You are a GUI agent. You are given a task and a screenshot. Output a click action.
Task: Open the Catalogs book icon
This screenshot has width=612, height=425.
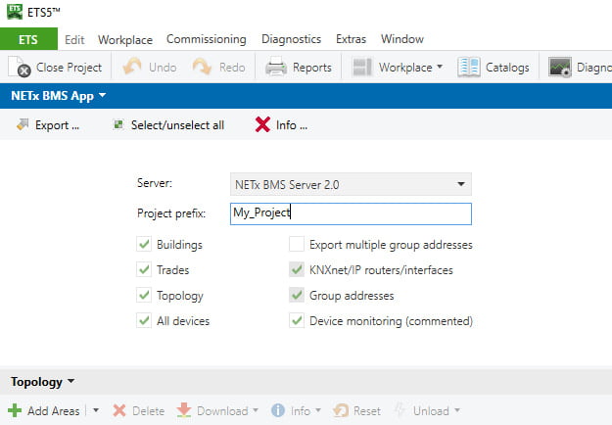click(469, 68)
